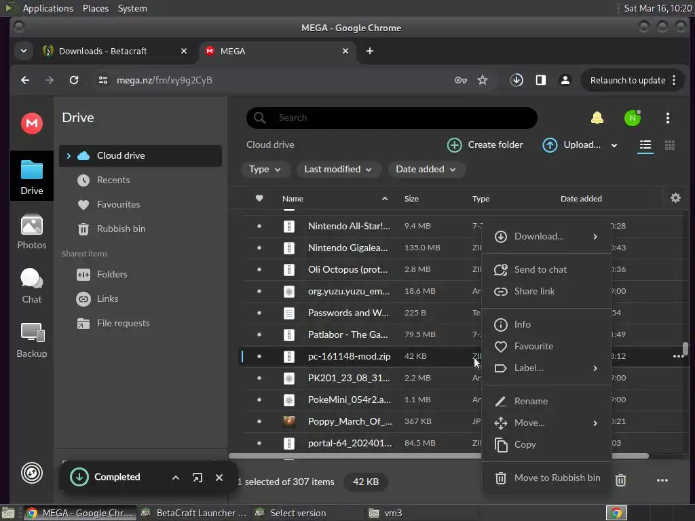This screenshot has width=695, height=521.
Task: Open the Type filter dropdown
Action: 265,169
